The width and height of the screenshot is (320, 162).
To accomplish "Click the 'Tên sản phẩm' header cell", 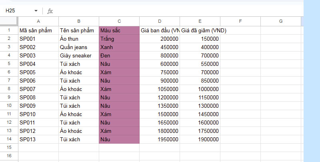I will pyautogui.click(x=79, y=30).
